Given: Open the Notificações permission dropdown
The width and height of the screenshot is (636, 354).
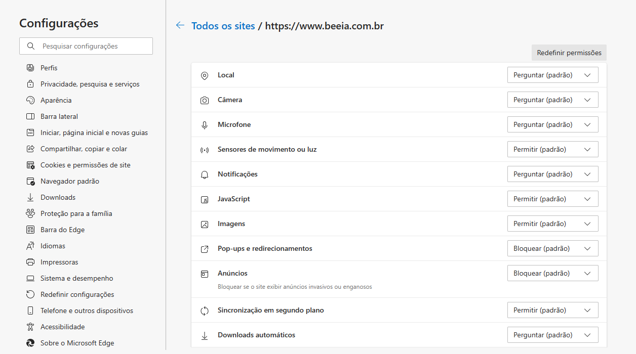Looking at the screenshot, I should click(x=553, y=174).
